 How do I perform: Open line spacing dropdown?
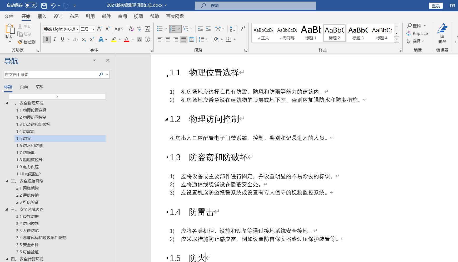[x=203, y=39]
